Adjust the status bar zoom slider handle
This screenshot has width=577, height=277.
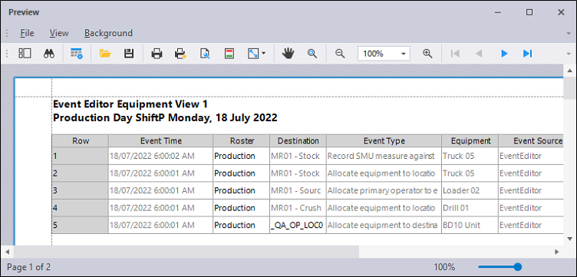pyautogui.click(x=518, y=267)
